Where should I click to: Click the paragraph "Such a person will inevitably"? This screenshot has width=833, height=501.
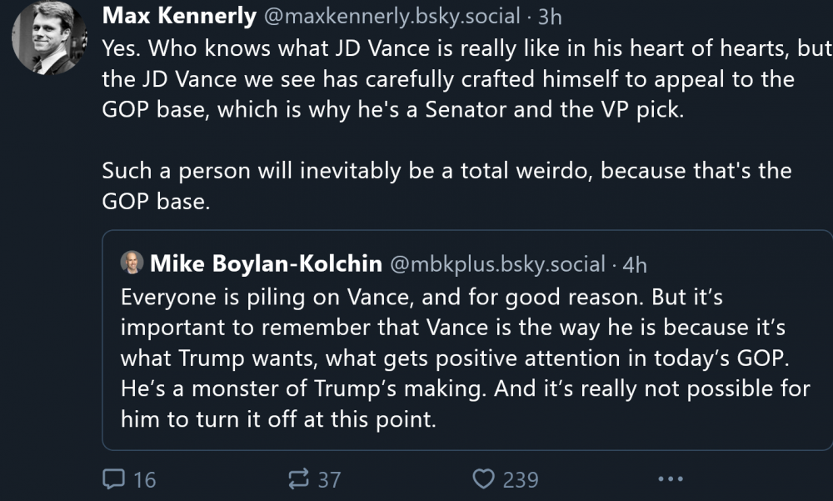446,172
